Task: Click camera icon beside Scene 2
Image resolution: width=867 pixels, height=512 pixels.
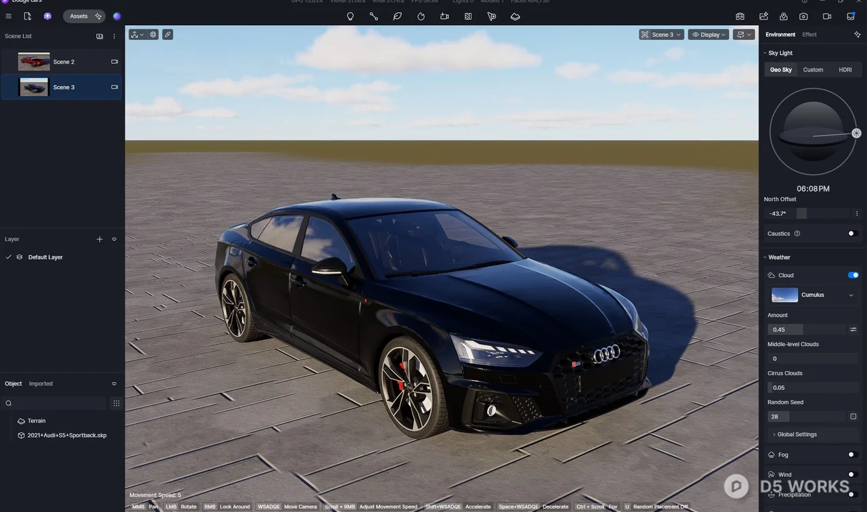Action: [114, 62]
